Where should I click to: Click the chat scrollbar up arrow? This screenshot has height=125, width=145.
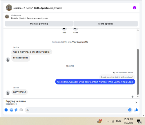(x=138, y=30)
